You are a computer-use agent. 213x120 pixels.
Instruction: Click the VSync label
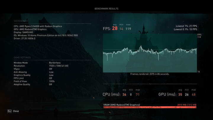click(x=17, y=69)
